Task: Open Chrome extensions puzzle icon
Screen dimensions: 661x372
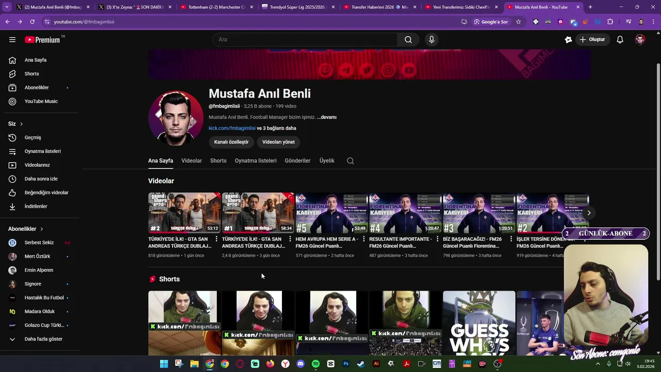Action: 610,22
